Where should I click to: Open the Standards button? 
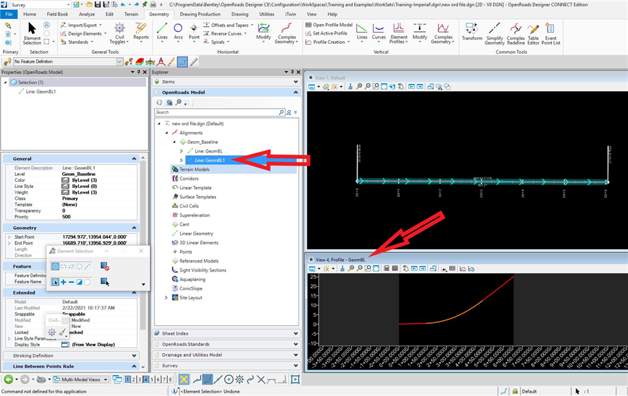pyautogui.click(x=77, y=42)
